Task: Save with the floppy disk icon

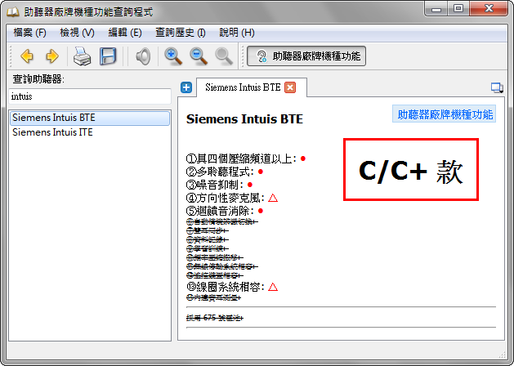Action: click(108, 56)
